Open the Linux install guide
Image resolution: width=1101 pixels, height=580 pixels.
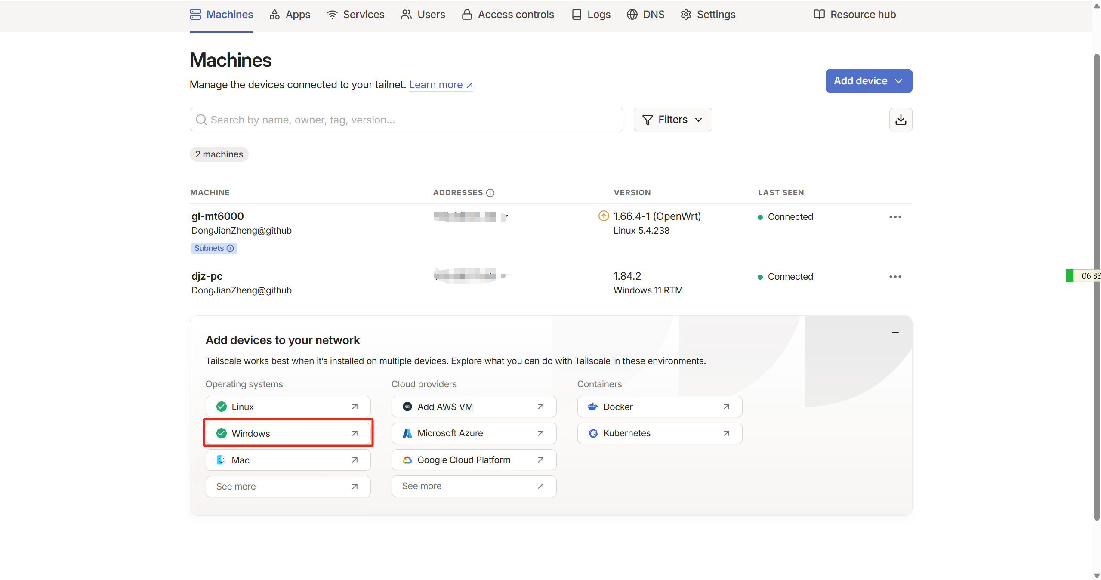pyautogui.click(x=288, y=407)
